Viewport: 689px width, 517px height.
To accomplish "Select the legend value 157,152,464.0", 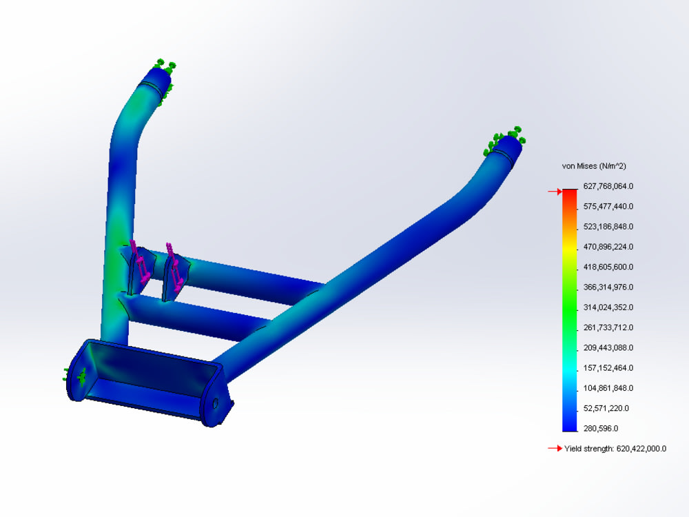I will 608,368.
